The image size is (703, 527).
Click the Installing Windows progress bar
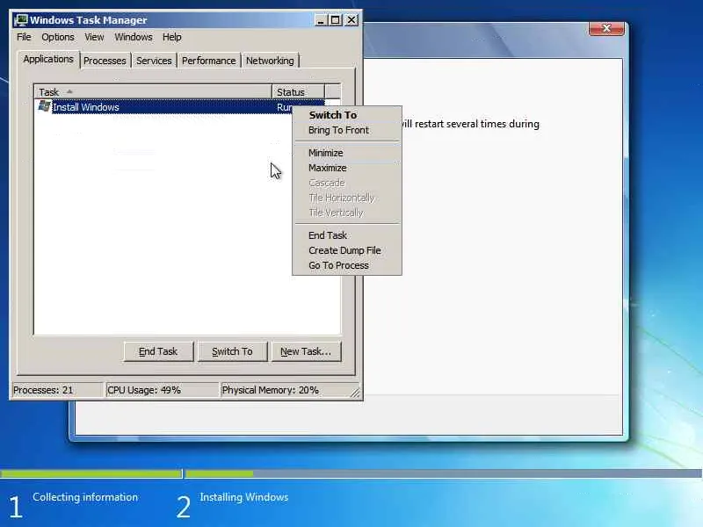(444, 473)
